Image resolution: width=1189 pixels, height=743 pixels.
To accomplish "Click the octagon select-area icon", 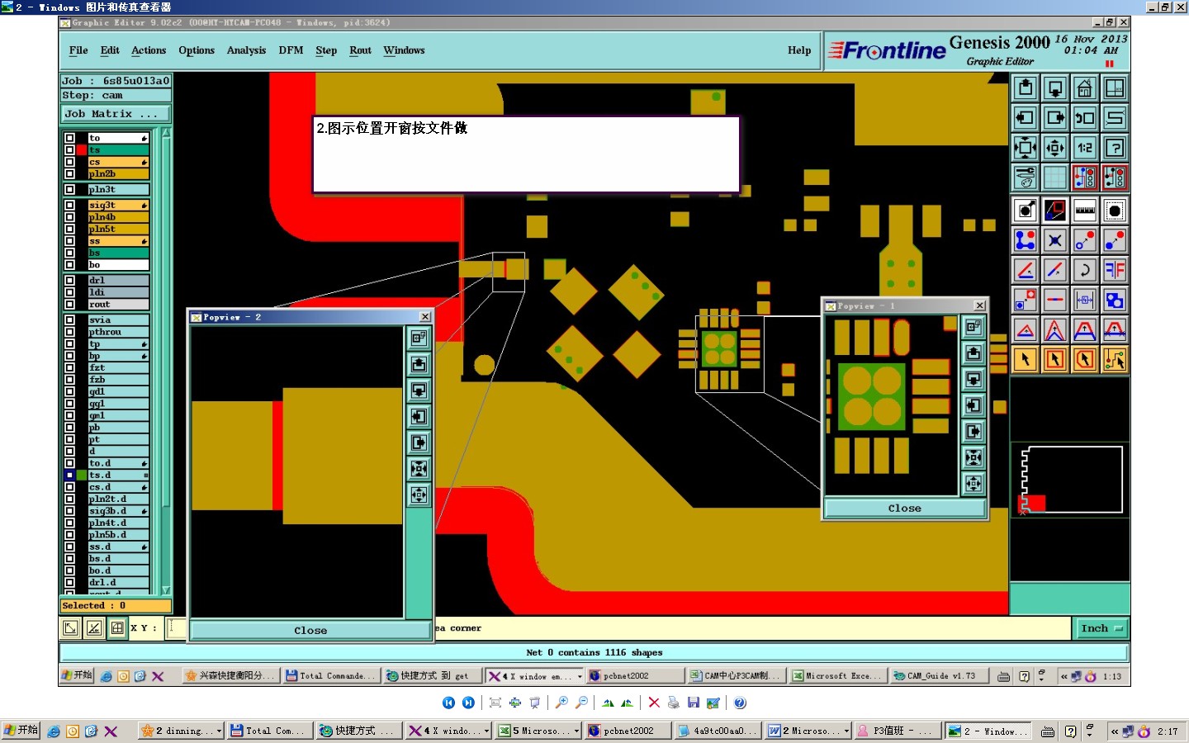I will tap(1114, 211).
